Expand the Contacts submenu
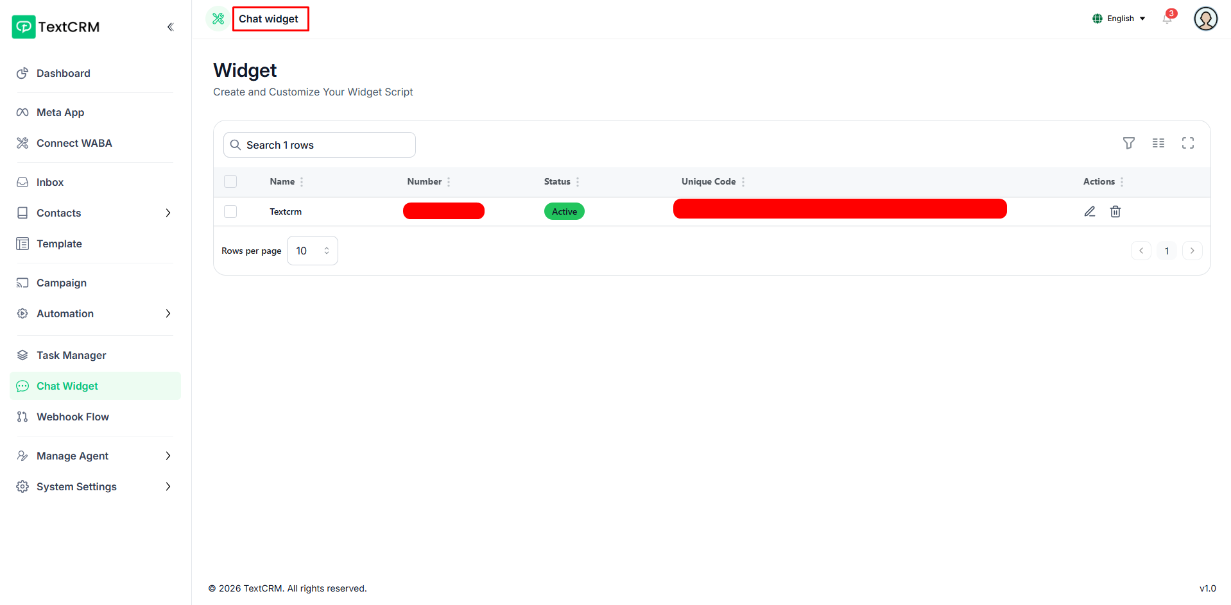Viewport: 1231px width, 605px height. click(168, 213)
